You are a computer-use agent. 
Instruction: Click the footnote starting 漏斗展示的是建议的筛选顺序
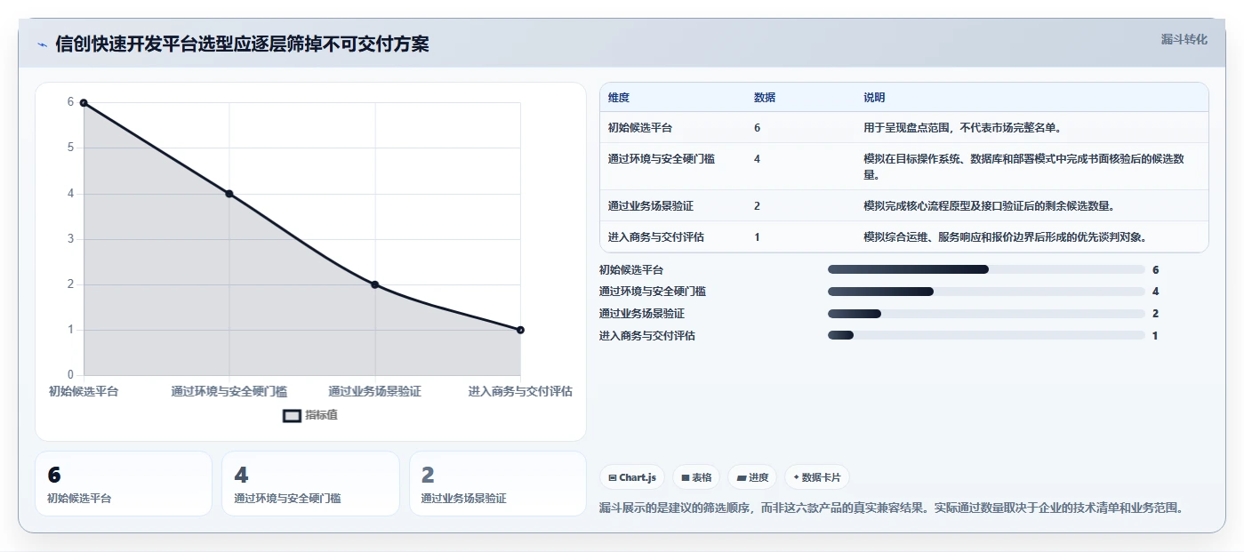pyautogui.click(x=891, y=508)
